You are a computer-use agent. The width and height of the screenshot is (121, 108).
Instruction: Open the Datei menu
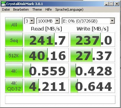point(6,9)
